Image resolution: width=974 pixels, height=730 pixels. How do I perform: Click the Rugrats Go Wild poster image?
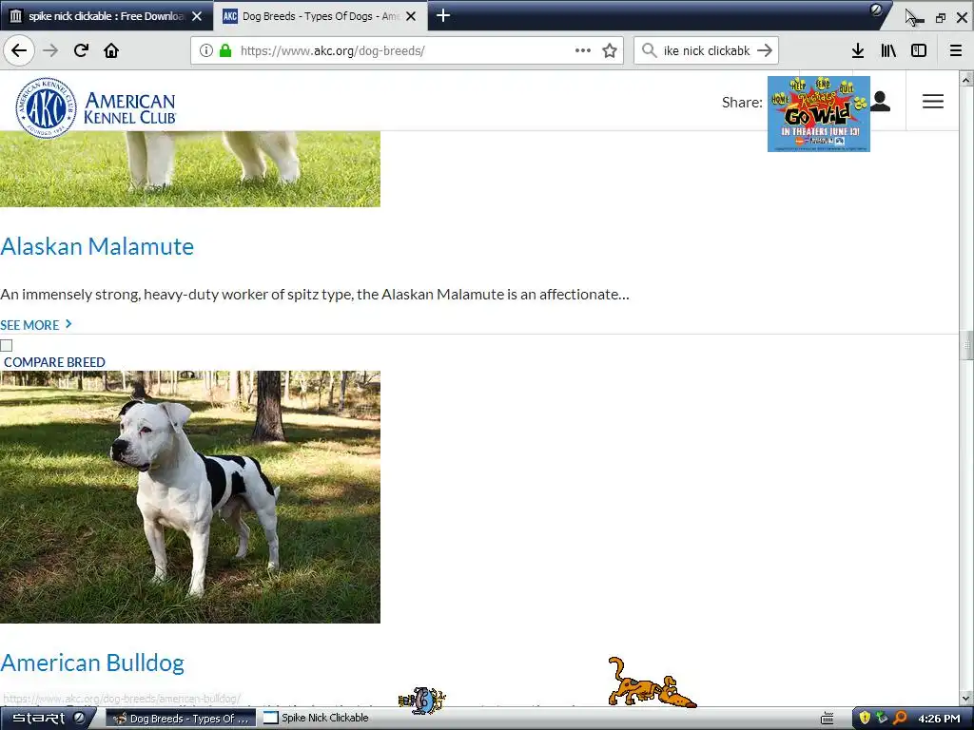coord(819,114)
